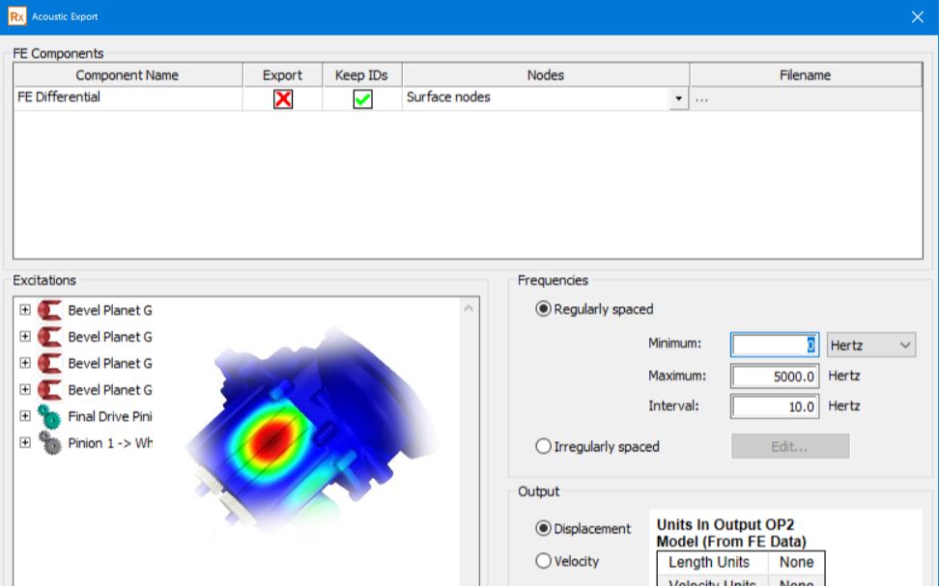Click the Filename browse ellipsis cell
The width and height of the screenshot is (939, 586).
[806, 99]
